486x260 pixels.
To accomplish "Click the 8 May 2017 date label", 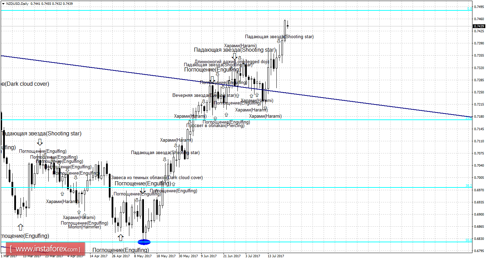I will 143,256.
